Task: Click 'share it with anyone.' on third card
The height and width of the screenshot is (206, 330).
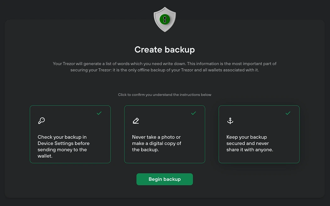Action: tap(250, 150)
